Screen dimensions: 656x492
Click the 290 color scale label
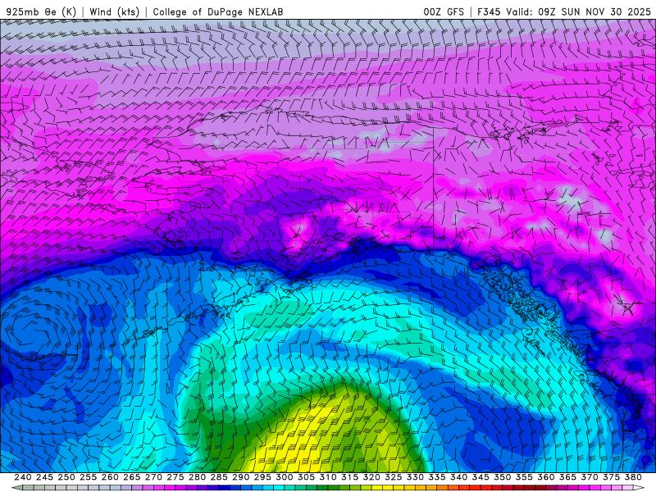pos(240,477)
